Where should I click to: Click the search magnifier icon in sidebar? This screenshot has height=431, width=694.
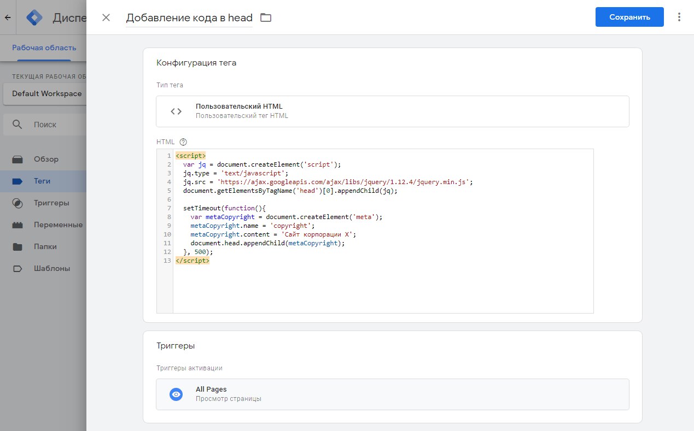[18, 125]
